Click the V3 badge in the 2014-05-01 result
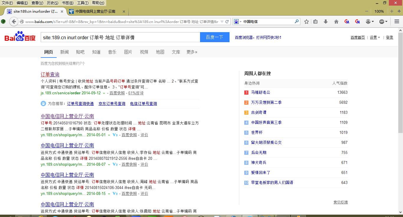 115,135
